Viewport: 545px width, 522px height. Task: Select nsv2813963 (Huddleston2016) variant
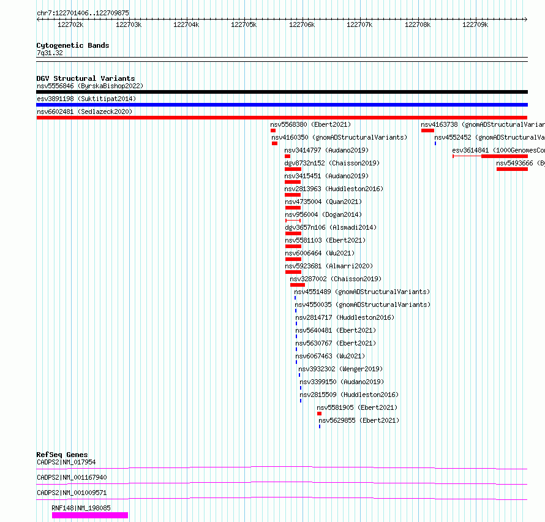point(334,189)
